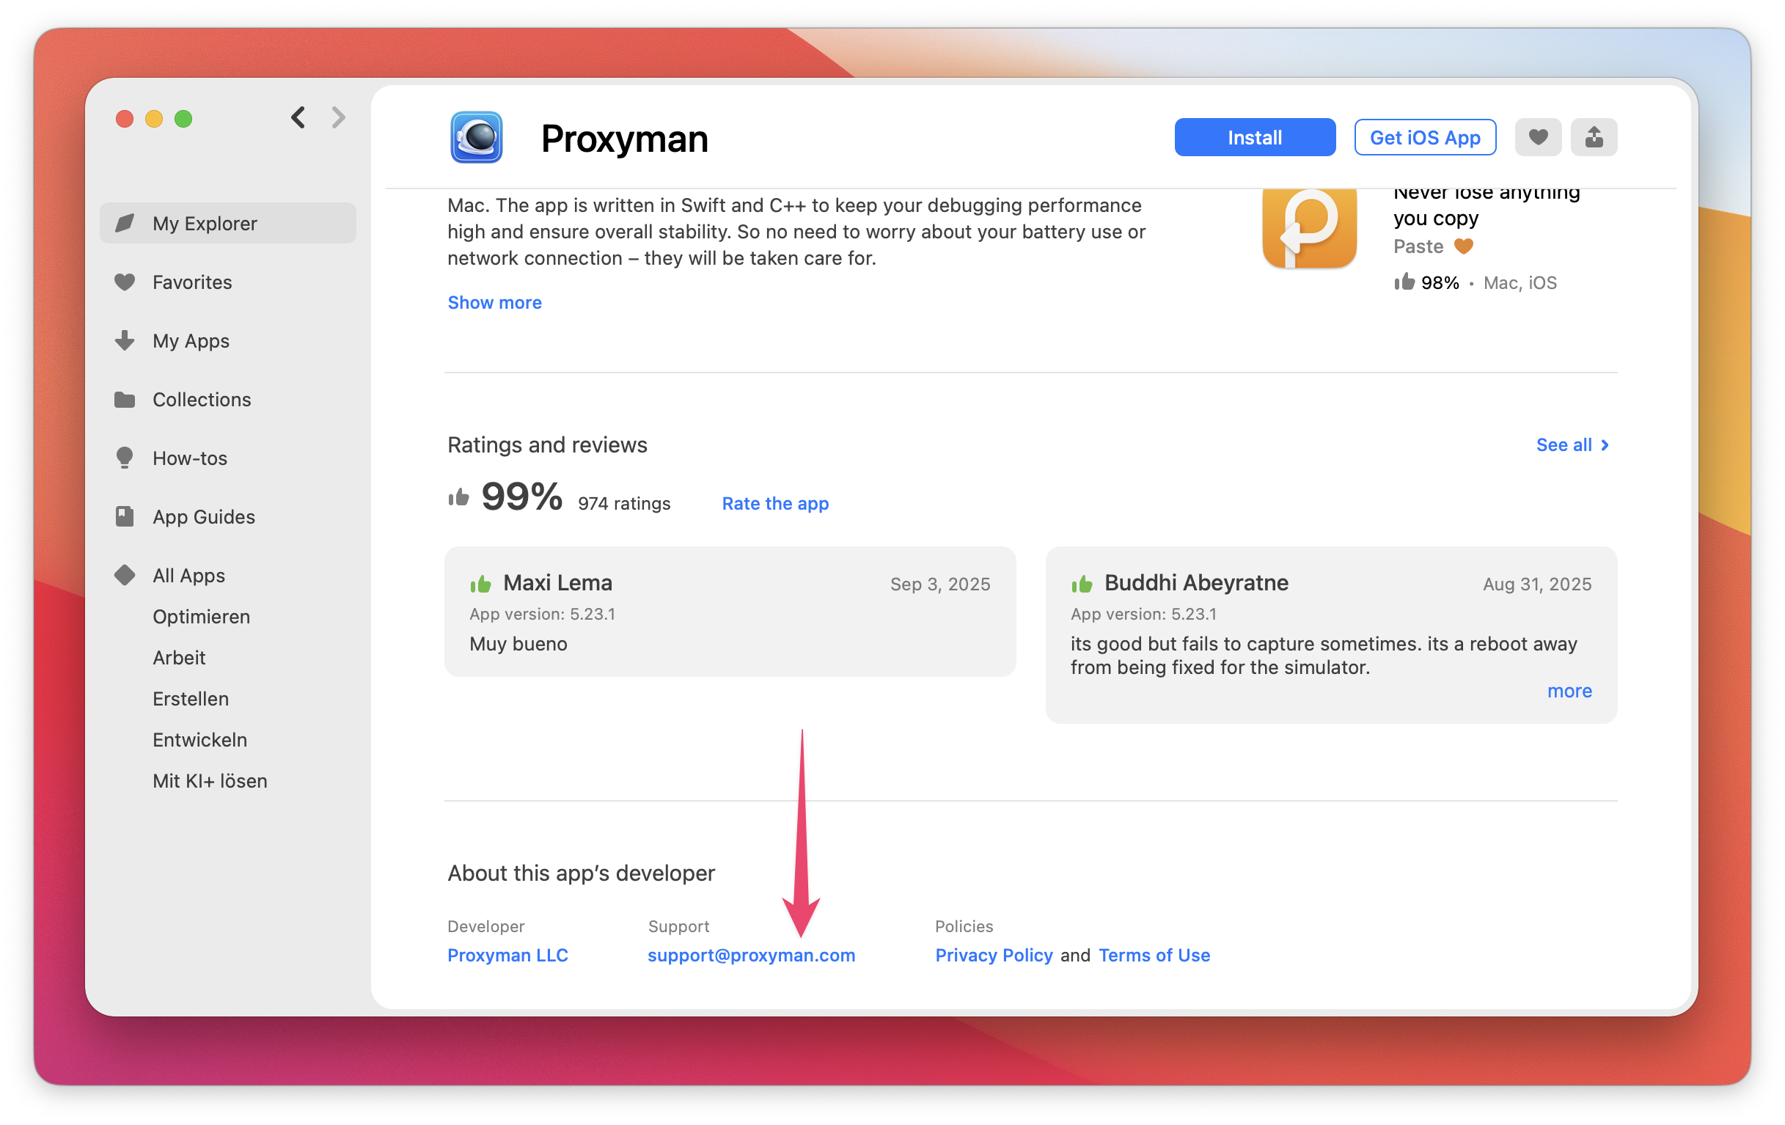Screen dimensions: 1785x1125
Task: Go to My Apps section
Action: 227,340
